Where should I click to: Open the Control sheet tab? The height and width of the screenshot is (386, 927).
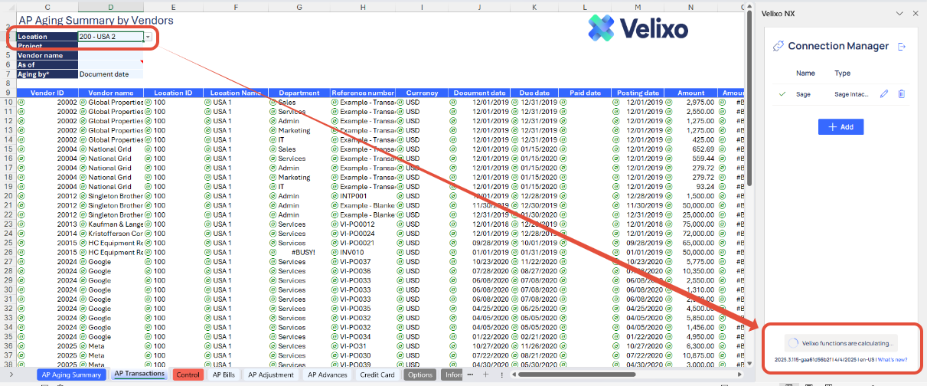(x=188, y=375)
